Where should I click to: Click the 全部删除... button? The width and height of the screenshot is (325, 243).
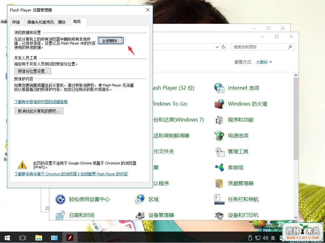click(111, 41)
